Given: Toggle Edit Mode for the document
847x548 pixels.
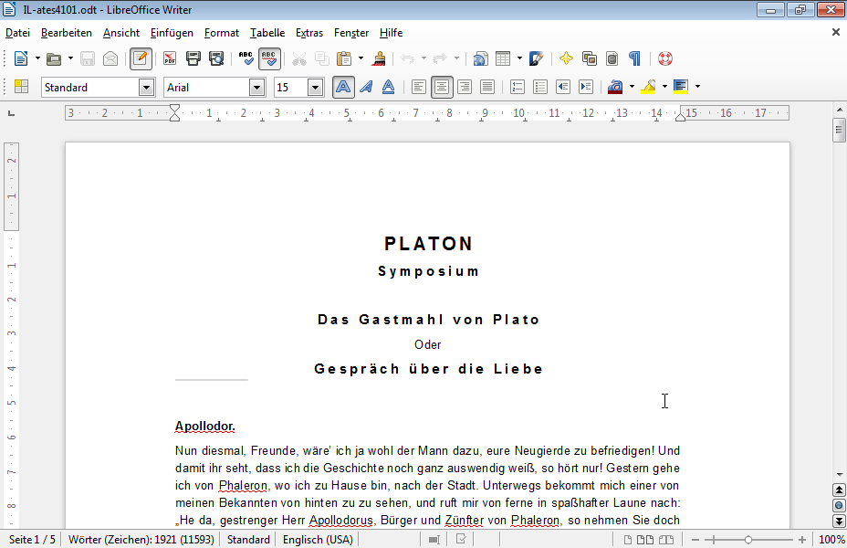Looking at the screenshot, I should (141, 58).
